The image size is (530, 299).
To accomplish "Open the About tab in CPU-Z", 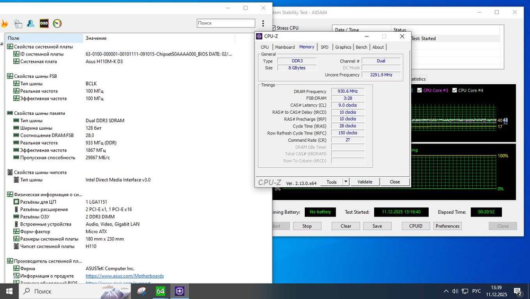I will pos(378,47).
